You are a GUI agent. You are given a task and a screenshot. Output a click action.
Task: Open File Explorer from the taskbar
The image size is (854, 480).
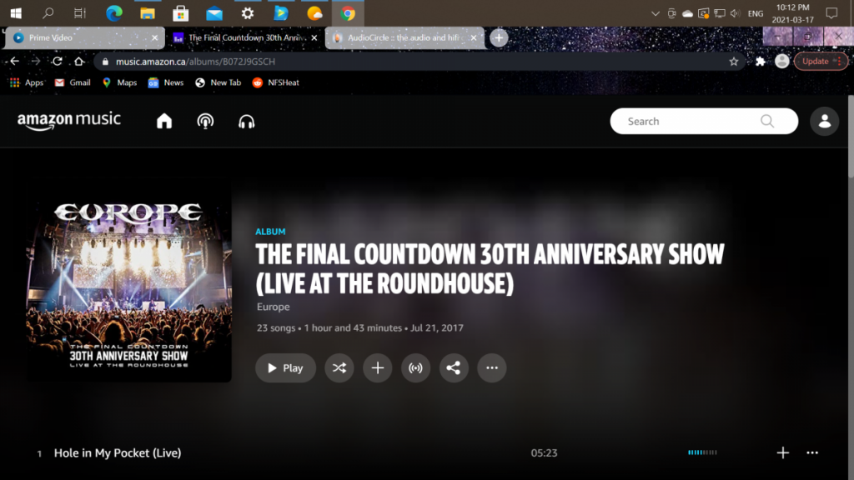coord(147,13)
